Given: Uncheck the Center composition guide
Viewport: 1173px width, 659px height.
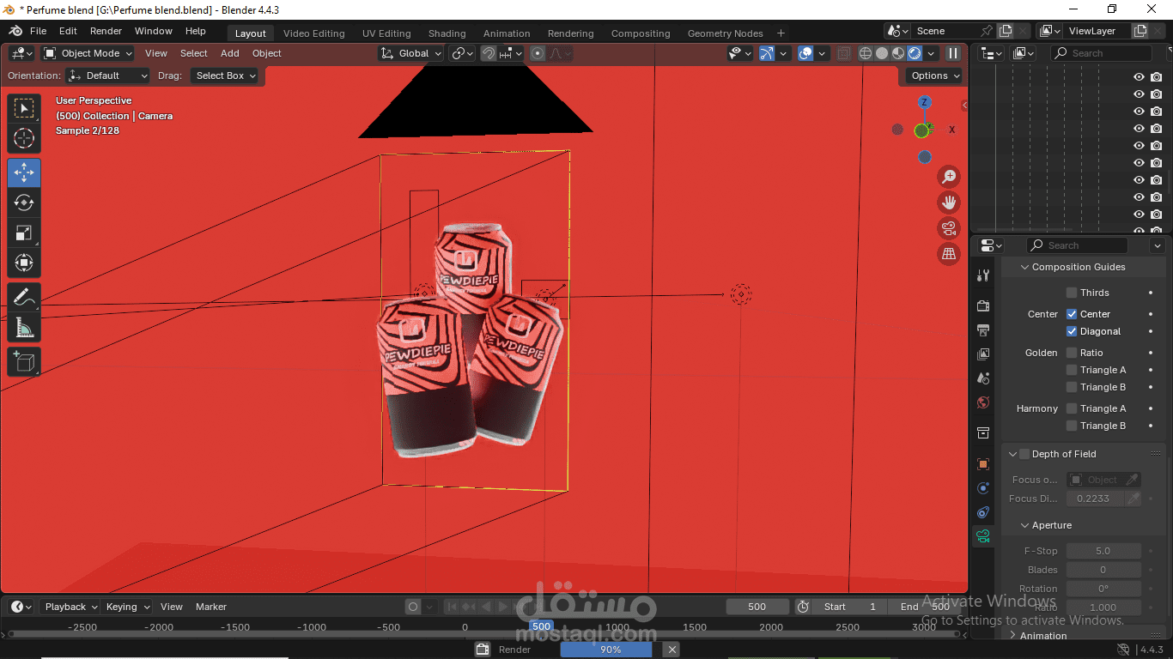Looking at the screenshot, I should point(1072,314).
